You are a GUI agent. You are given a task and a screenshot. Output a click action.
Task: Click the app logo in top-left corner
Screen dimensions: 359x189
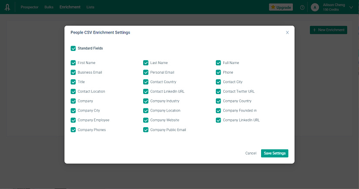click(x=7, y=7)
